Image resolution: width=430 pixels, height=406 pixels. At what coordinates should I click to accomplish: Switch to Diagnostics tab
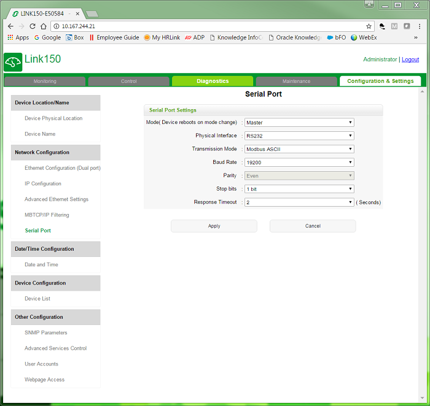coord(213,81)
